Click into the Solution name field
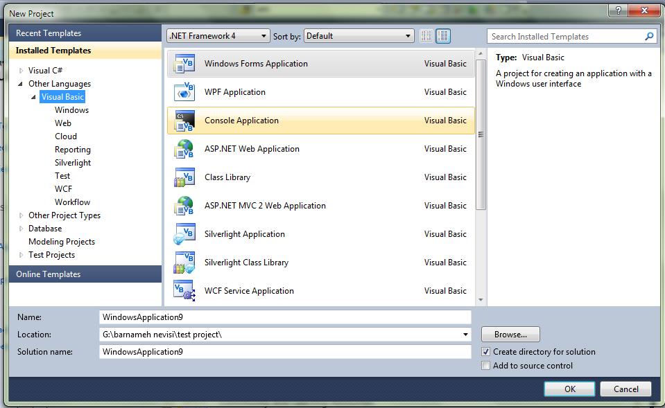 pos(285,352)
